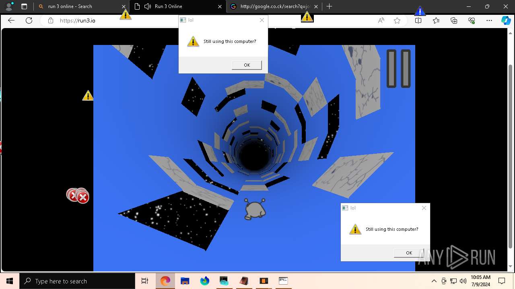Click the run3.io address bar
The image size is (515, 289).
pyautogui.click(x=209, y=20)
